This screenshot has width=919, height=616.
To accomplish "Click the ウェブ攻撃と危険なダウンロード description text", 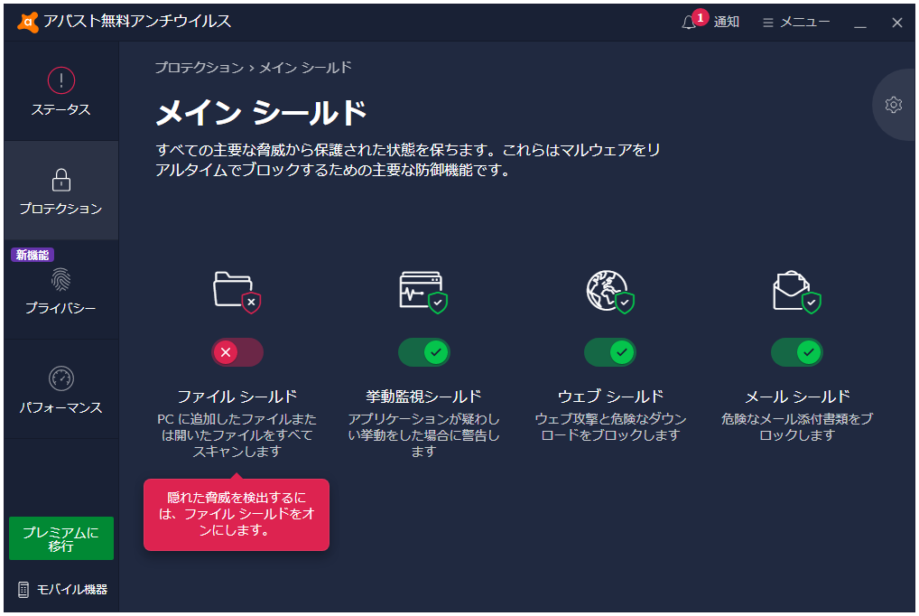I will [610, 427].
